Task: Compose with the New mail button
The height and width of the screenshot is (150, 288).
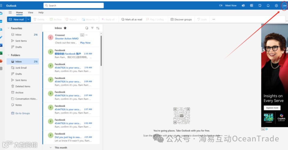Action: click(x=17, y=19)
